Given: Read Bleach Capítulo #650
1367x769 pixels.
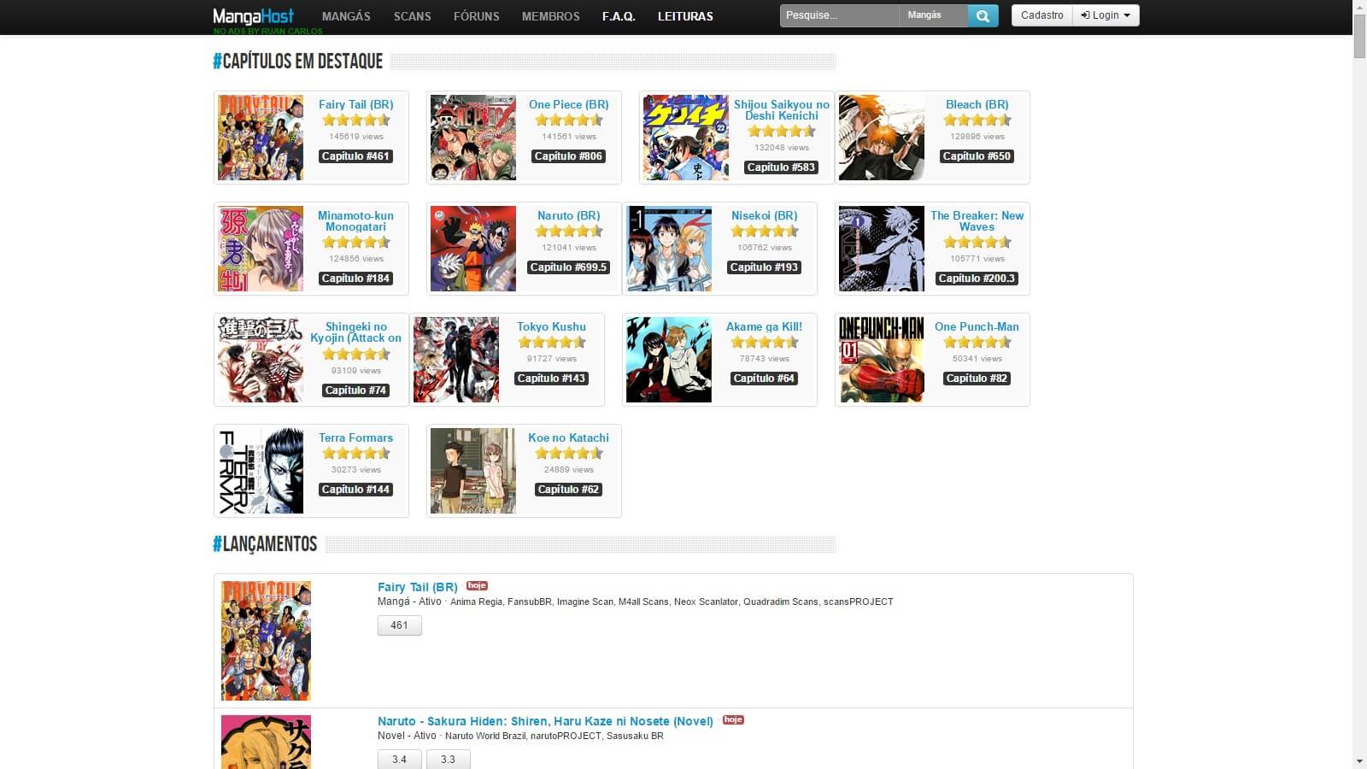Looking at the screenshot, I should (977, 156).
